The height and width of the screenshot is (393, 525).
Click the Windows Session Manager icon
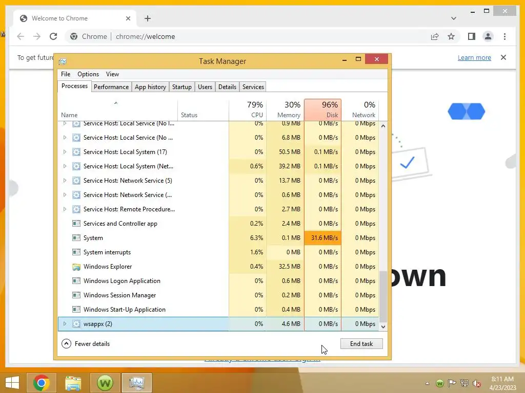(x=76, y=295)
